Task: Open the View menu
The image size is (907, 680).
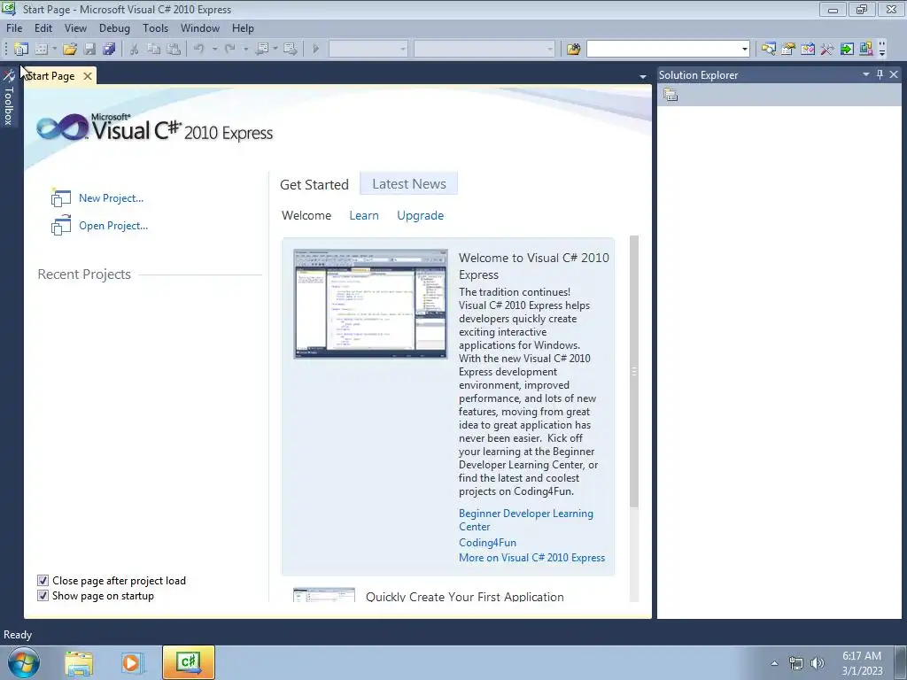Action: [x=75, y=27]
